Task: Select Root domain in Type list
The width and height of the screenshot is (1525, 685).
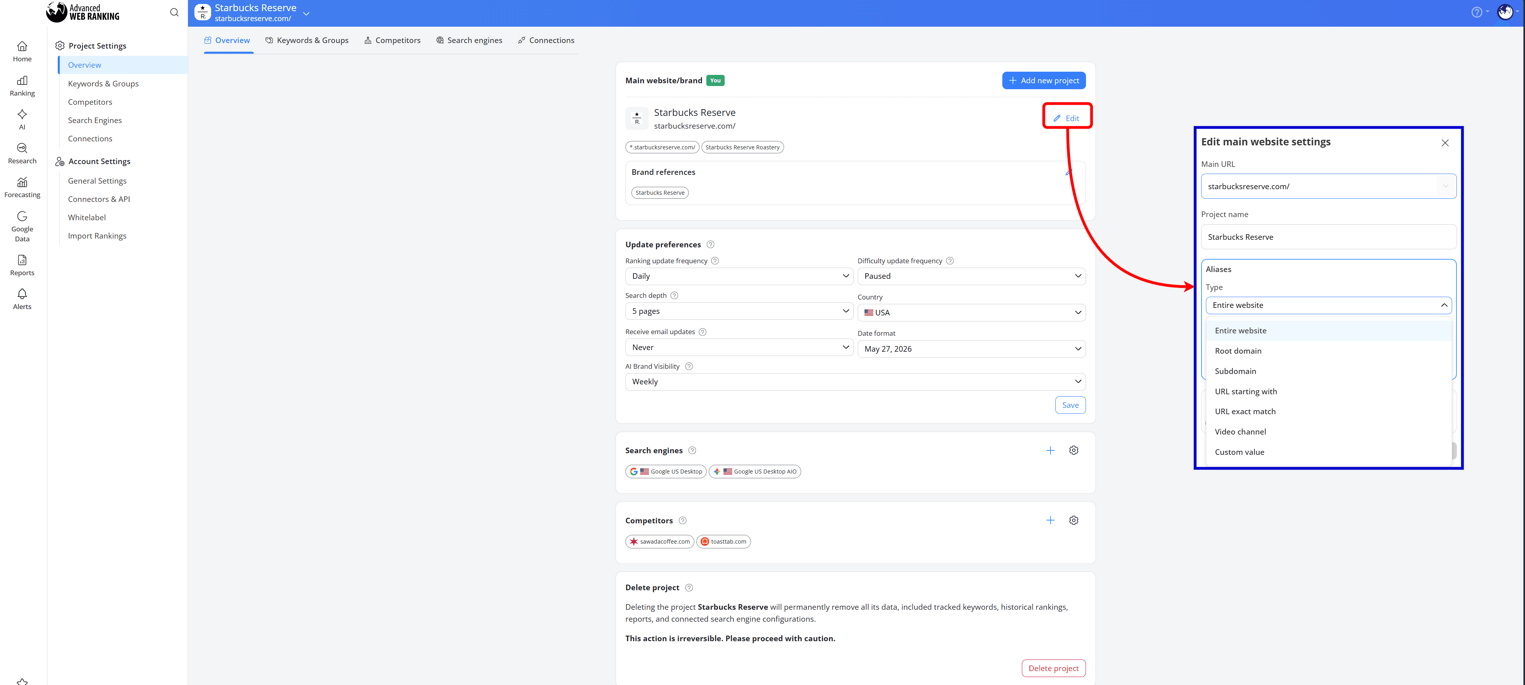Action: 1328,351
